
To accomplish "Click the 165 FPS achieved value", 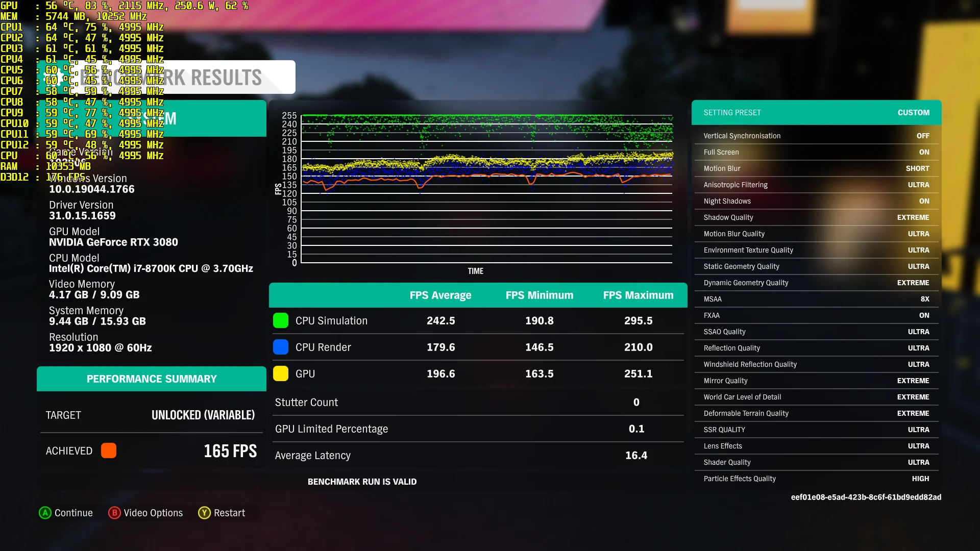I will [230, 450].
